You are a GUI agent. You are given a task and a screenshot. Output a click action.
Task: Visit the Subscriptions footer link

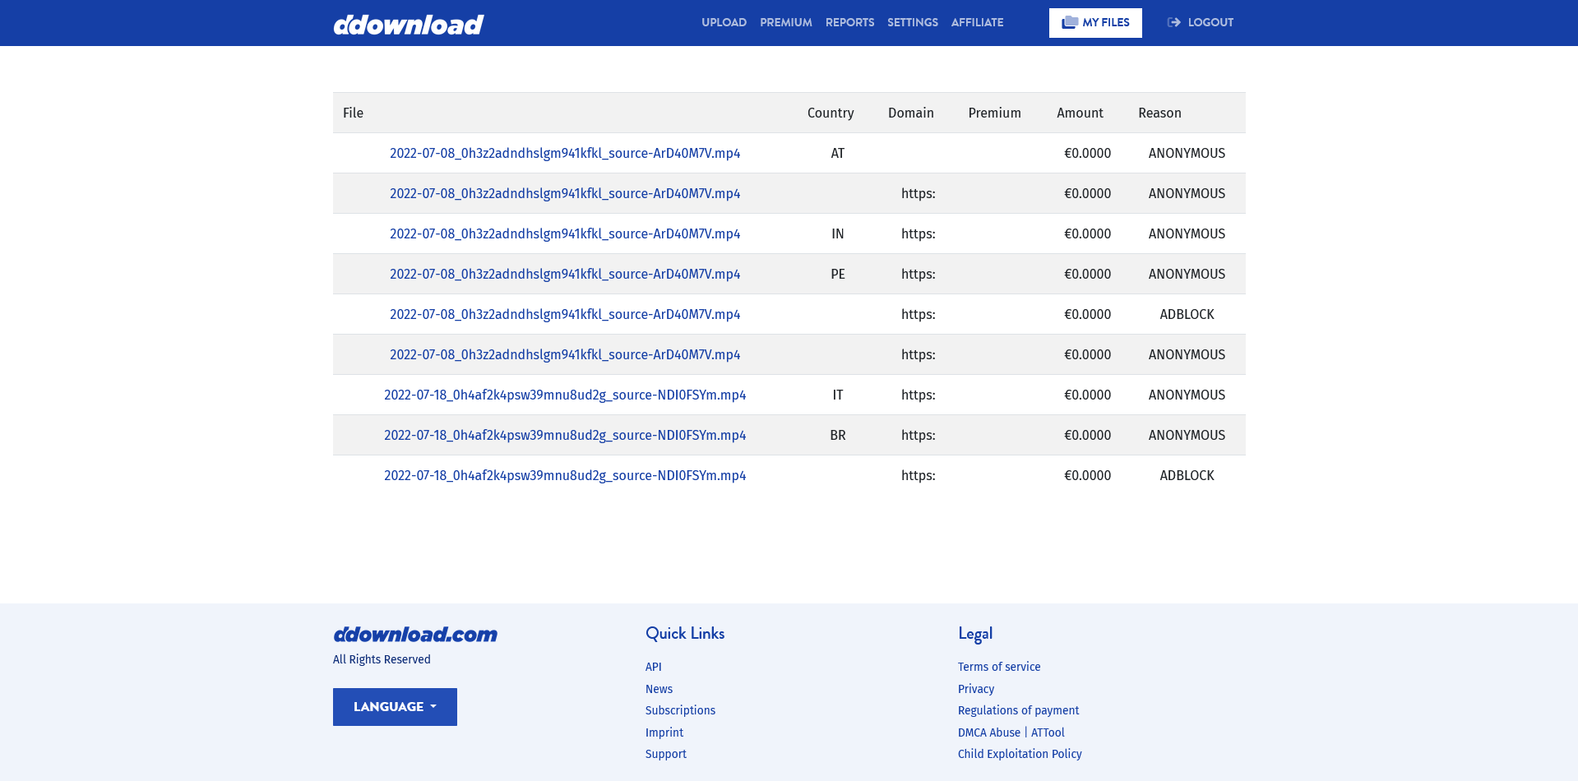tap(680, 710)
